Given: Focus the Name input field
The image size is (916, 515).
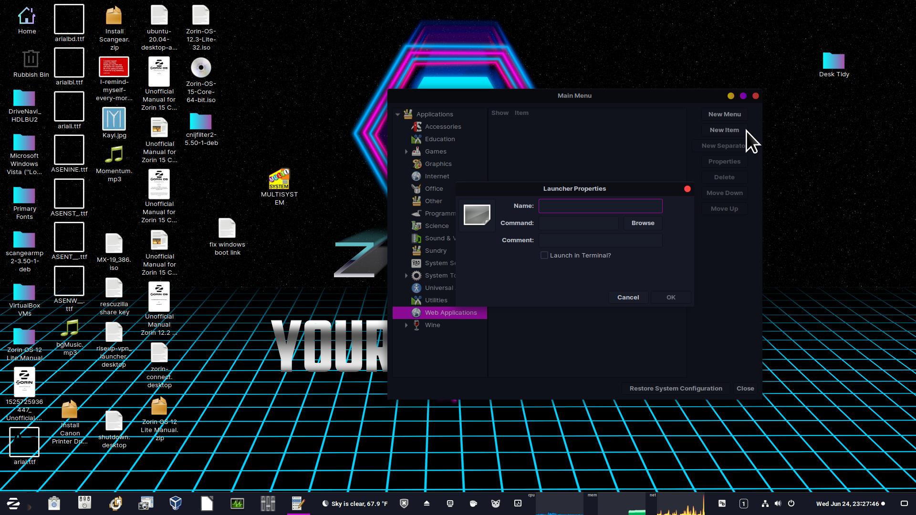Looking at the screenshot, I should 600,206.
